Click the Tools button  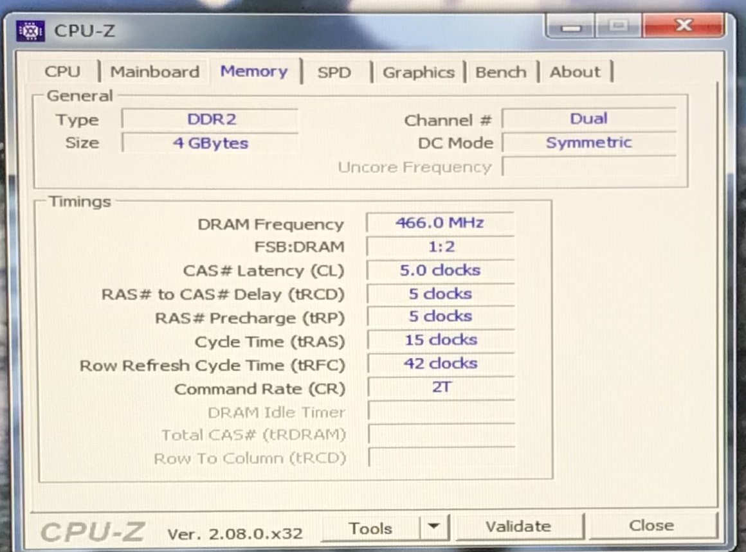pyautogui.click(x=370, y=529)
